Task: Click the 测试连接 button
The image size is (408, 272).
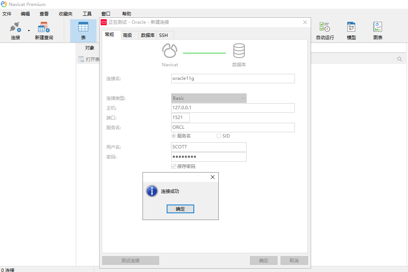Action: [130, 261]
